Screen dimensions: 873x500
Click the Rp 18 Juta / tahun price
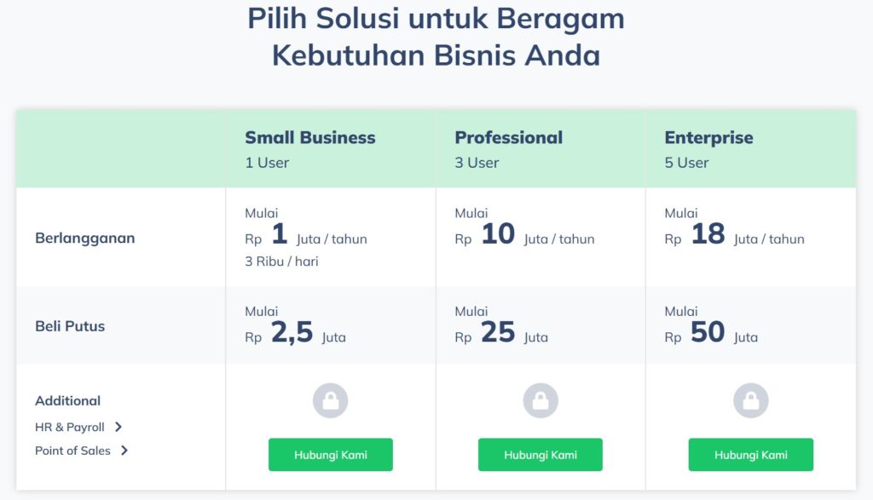point(734,235)
